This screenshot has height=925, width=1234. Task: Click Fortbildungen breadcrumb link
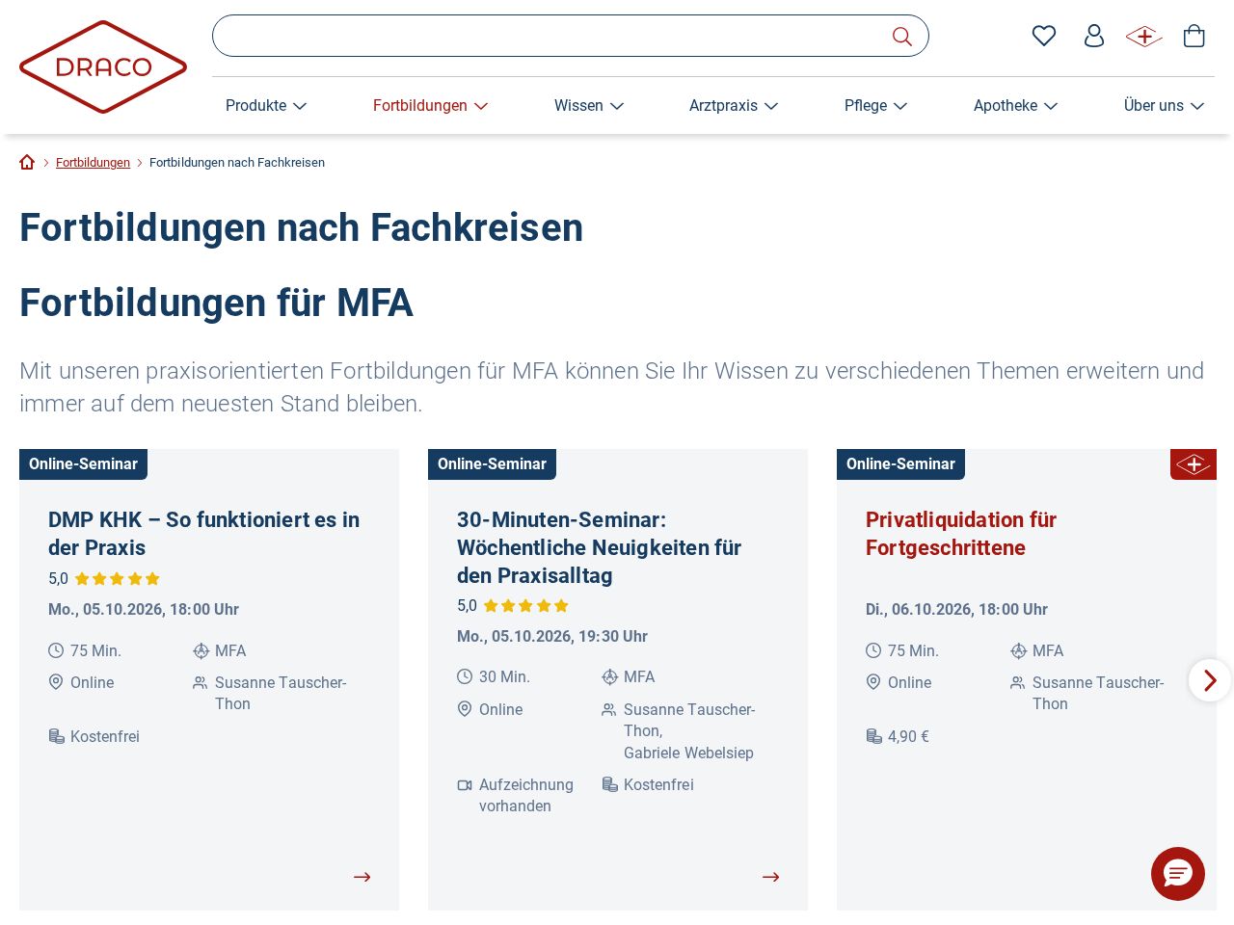pyautogui.click(x=93, y=163)
